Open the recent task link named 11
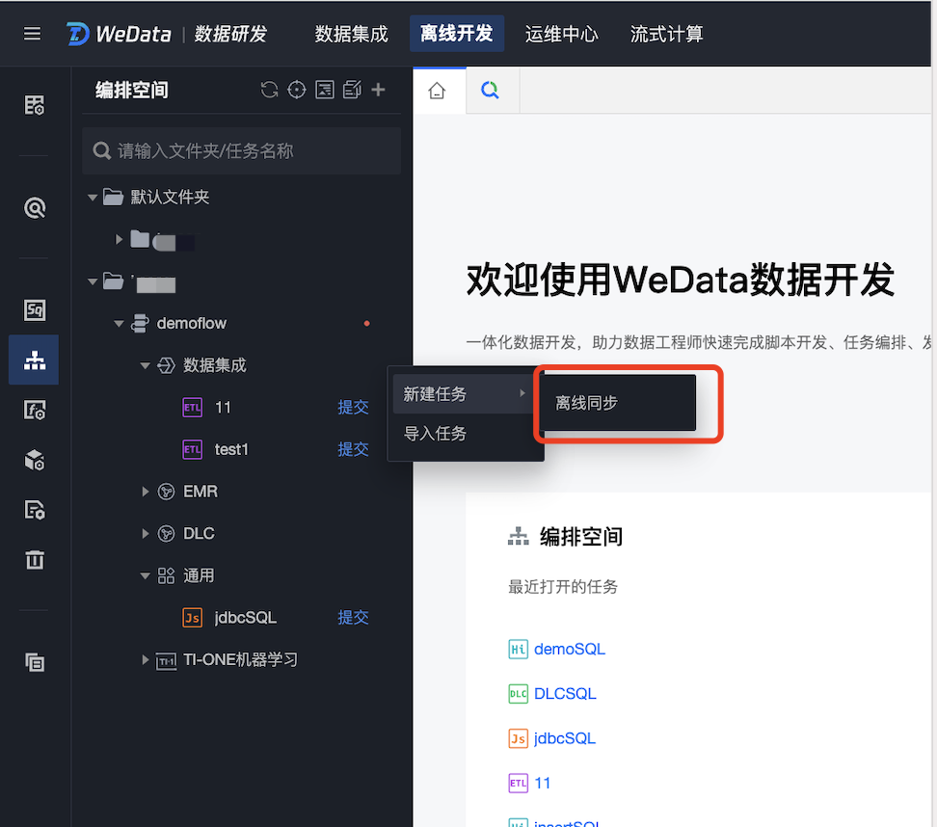 (x=543, y=783)
